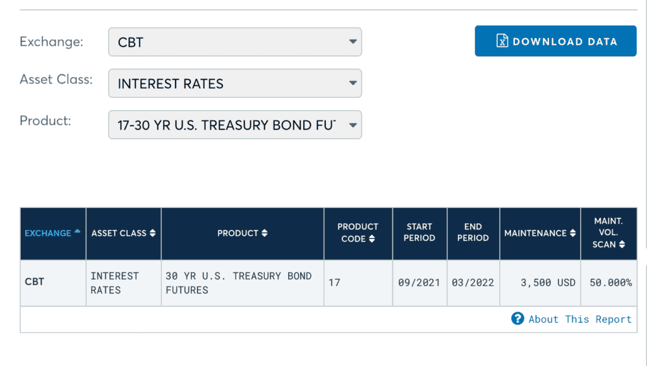The image size is (647, 366).
Task: Click the Maint. Vol. Scan sort arrows
Action: (x=622, y=245)
